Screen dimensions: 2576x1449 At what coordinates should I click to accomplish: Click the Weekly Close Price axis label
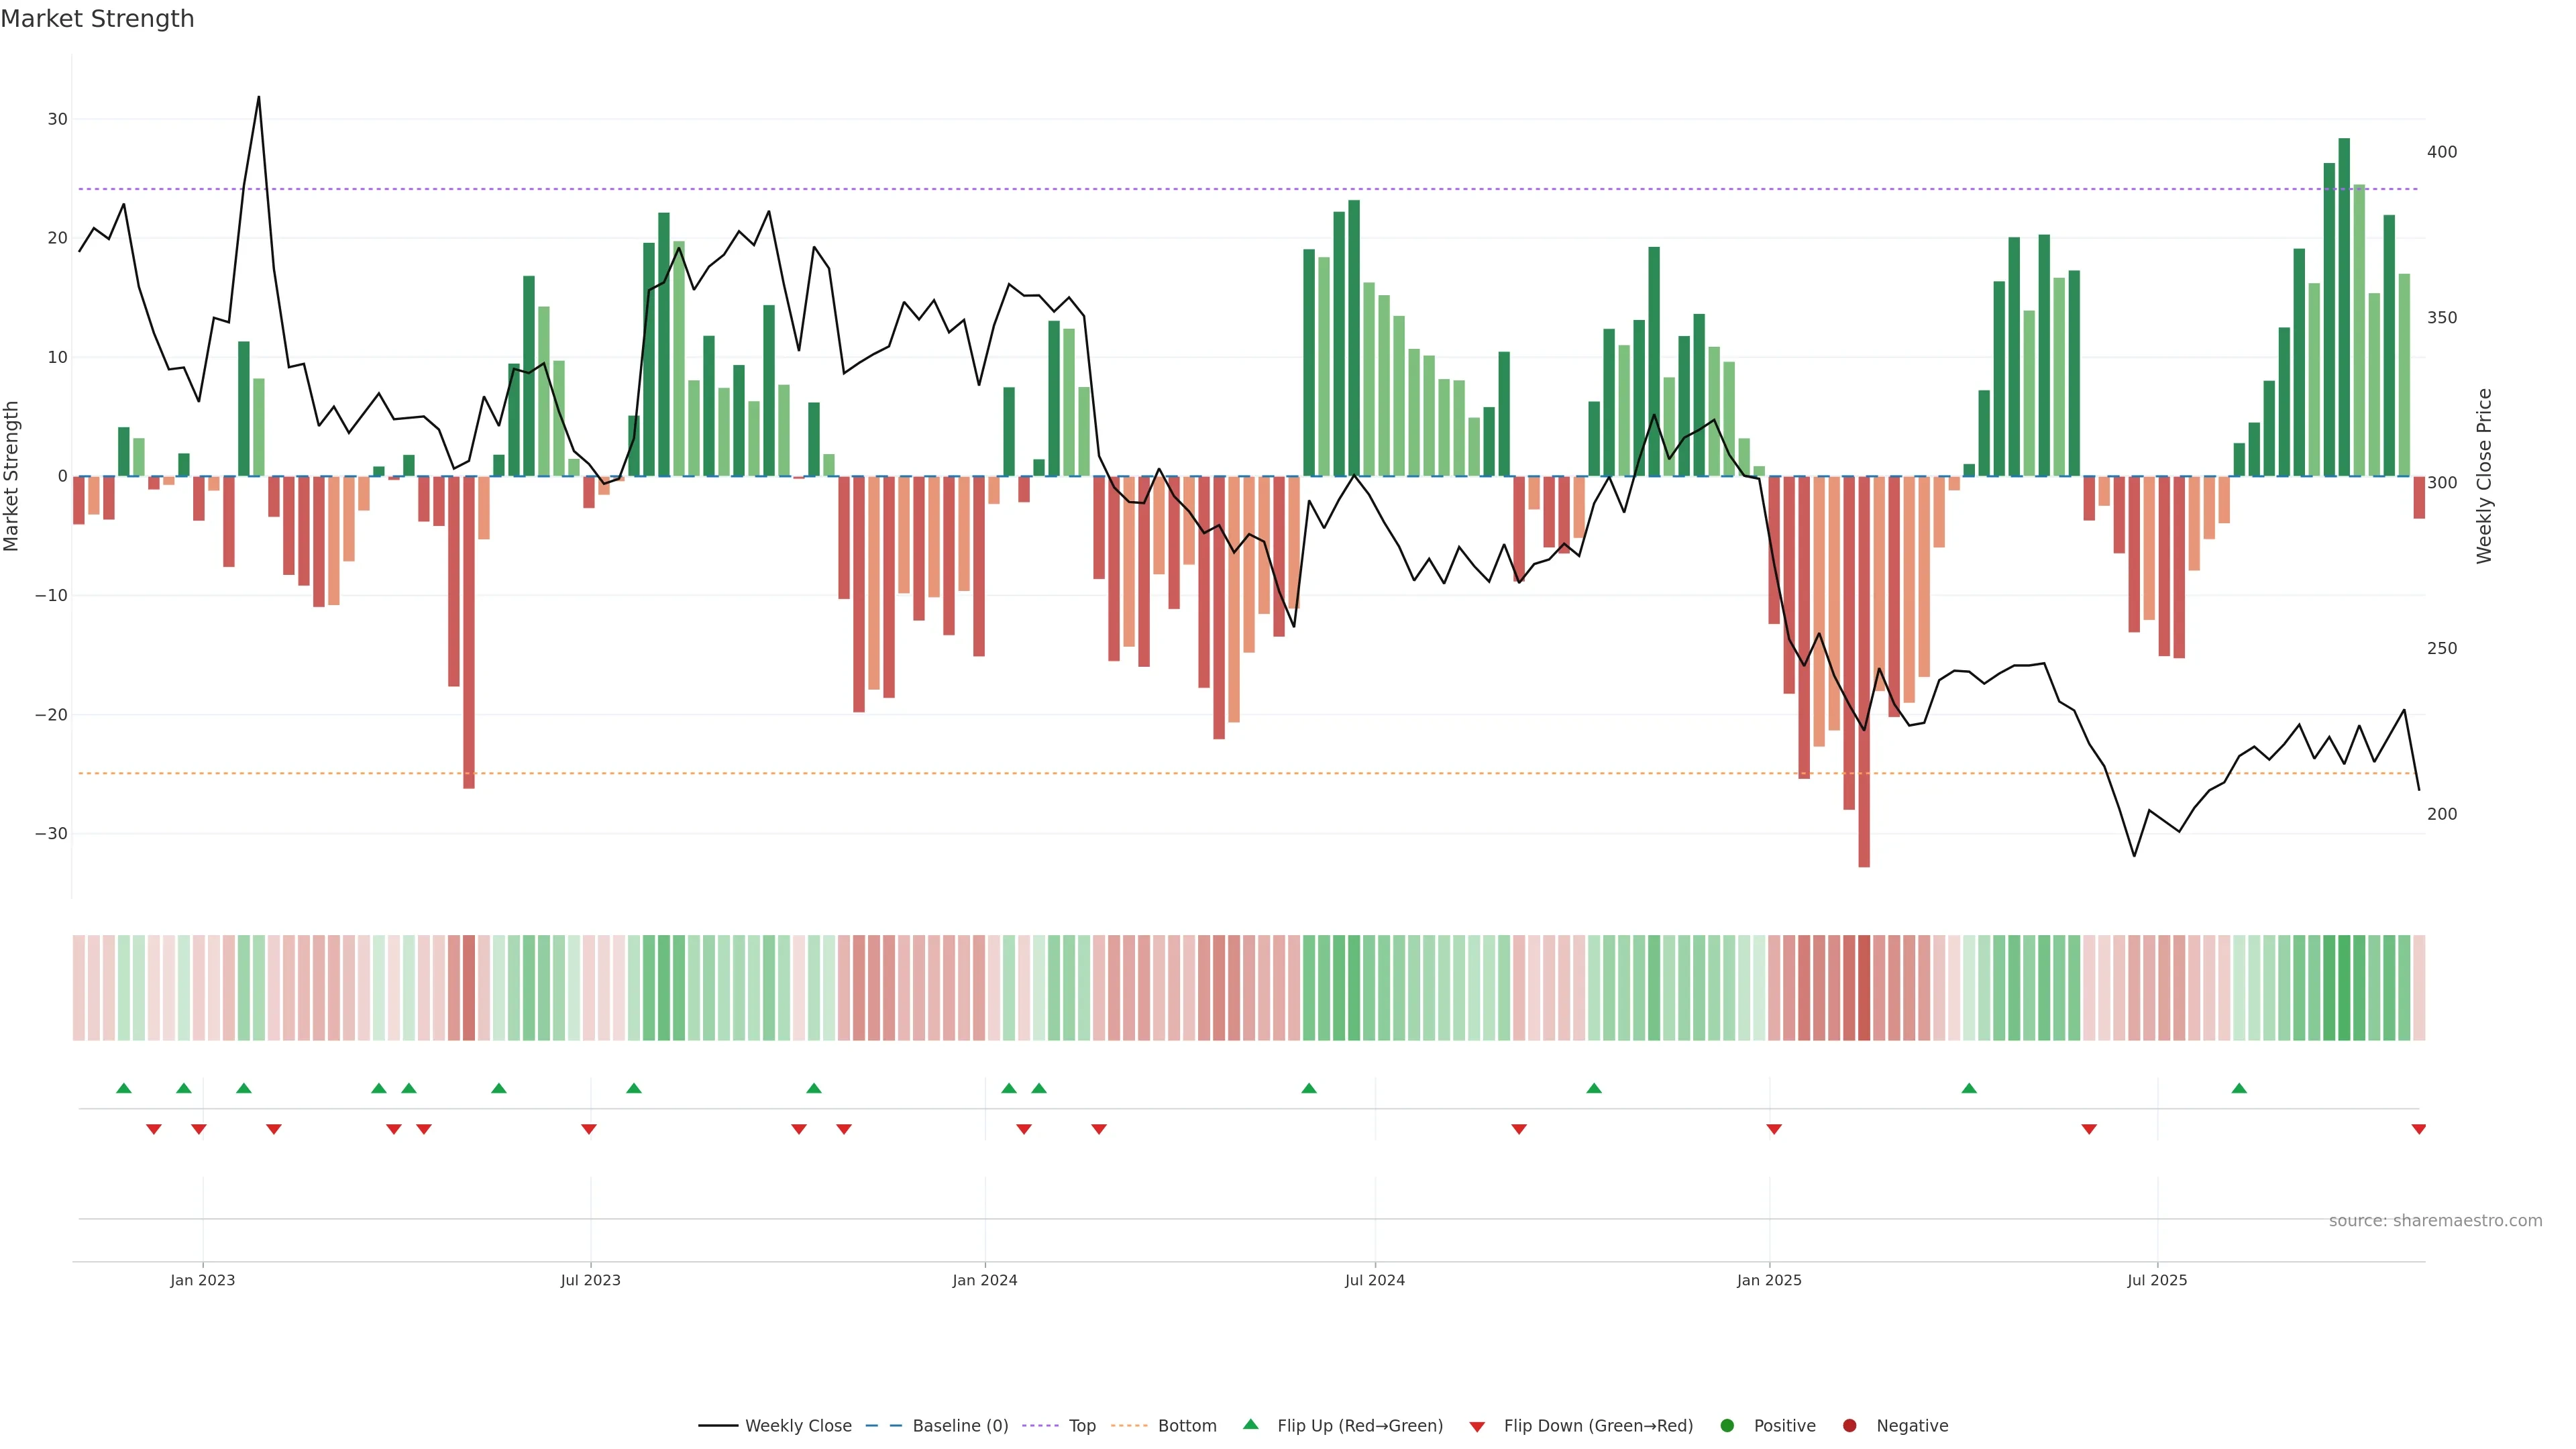click(x=2484, y=476)
